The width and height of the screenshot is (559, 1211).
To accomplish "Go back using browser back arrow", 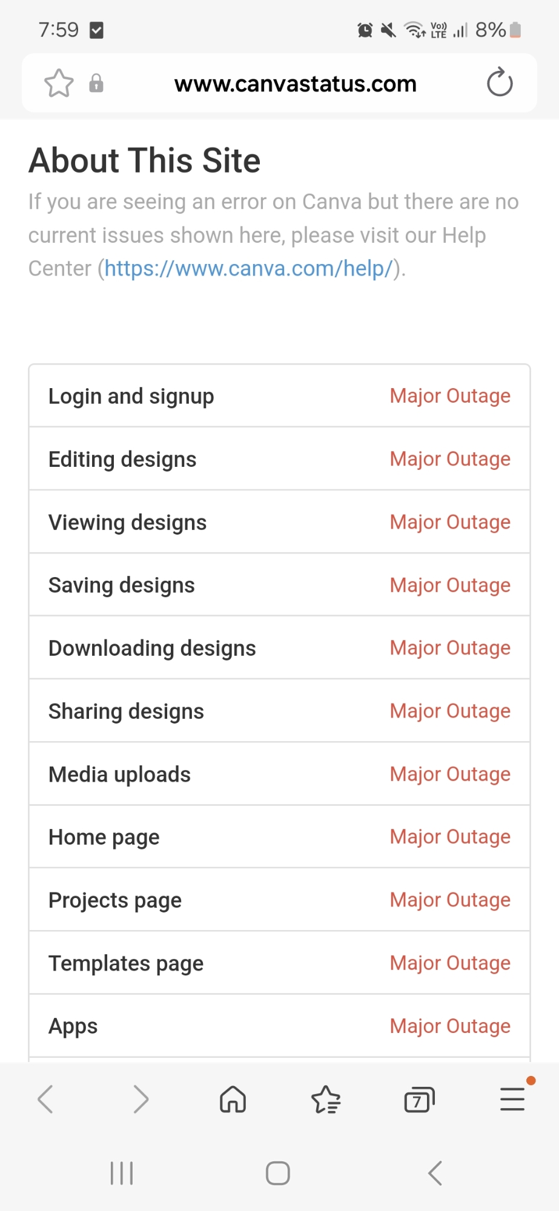I will coord(45,1099).
